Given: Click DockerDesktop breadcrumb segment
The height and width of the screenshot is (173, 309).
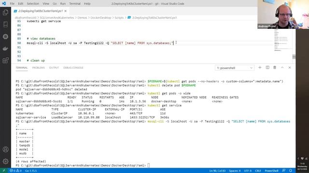Looking at the screenshot, I should (x=101, y=18).
